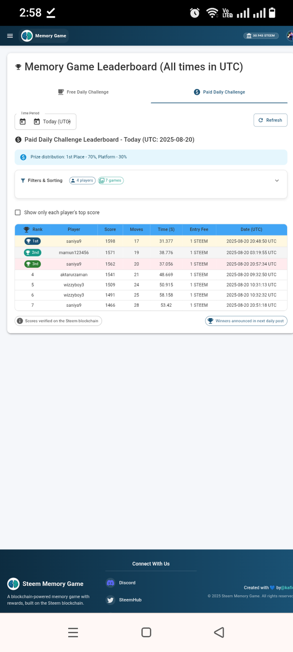Viewport: 293px width, 652px height.
Task: Click the 7 games chip
Action: [111, 181]
